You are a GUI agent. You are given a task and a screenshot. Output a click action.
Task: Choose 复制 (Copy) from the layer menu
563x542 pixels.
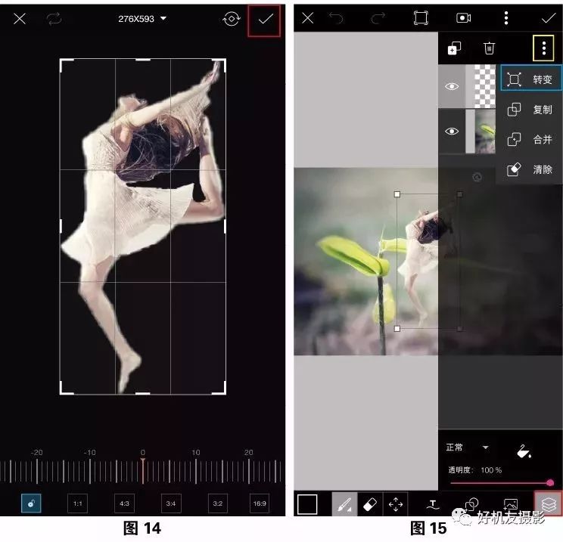(530, 109)
